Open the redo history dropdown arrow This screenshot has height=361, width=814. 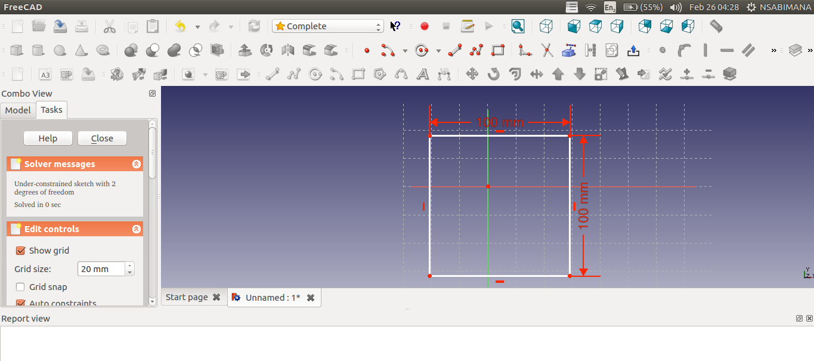pyautogui.click(x=231, y=26)
